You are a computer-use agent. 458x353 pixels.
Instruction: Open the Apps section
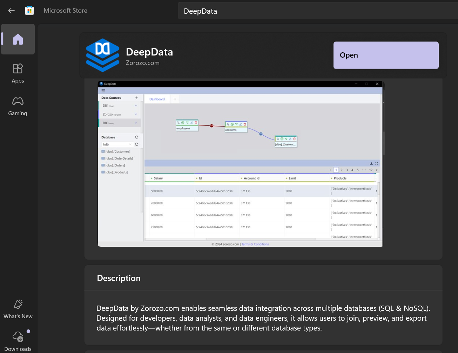[x=18, y=73]
